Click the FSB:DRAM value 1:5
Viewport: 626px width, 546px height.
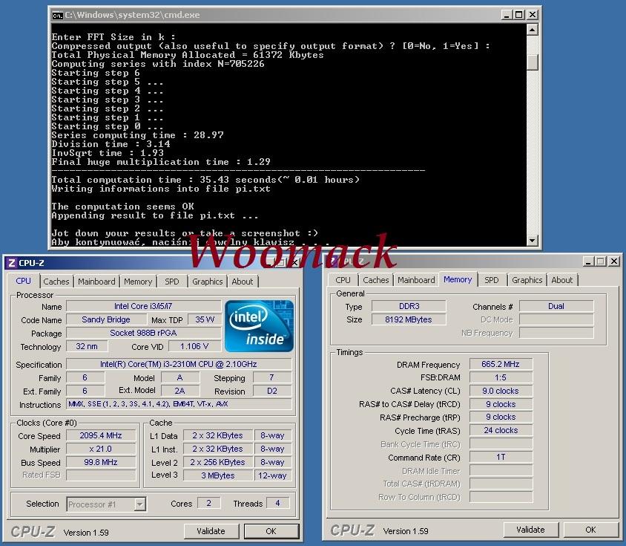pyautogui.click(x=501, y=377)
